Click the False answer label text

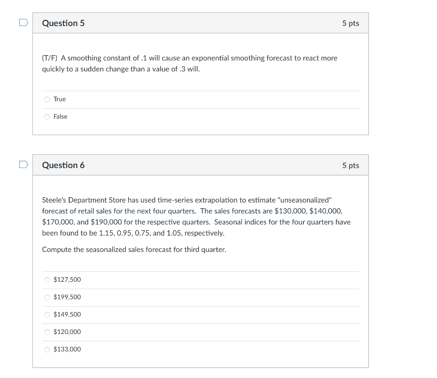click(60, 116)
